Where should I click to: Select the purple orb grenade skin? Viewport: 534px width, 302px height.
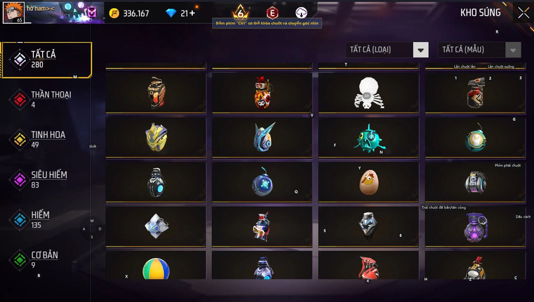pos(475,227)
